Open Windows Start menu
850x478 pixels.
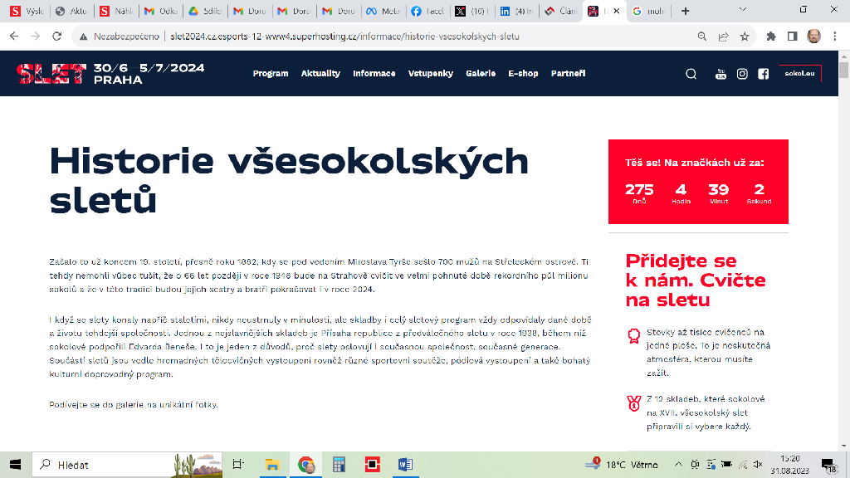coord(15,465)
